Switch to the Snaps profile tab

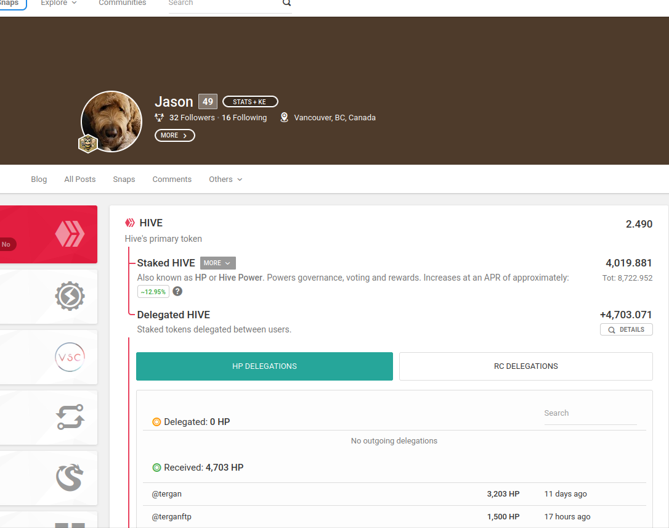coord(124,179)
